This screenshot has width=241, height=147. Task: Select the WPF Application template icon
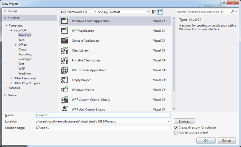65,31
